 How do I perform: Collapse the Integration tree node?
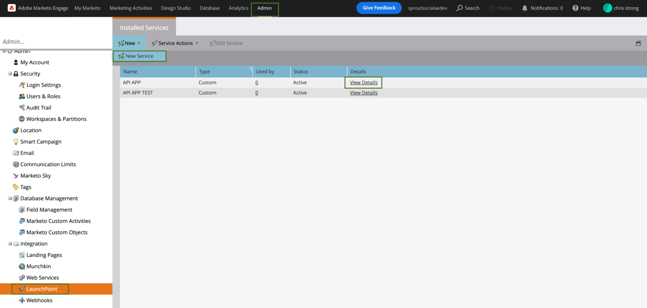(x=10, y=244)
